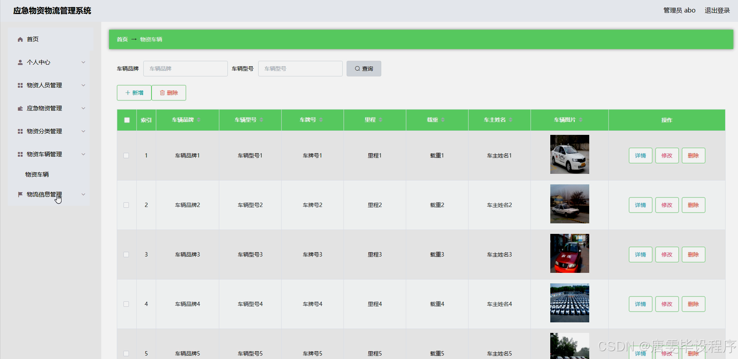Focus the 车辆型号 search input
The height and width of the screenshot is (359, 738).
300,69
